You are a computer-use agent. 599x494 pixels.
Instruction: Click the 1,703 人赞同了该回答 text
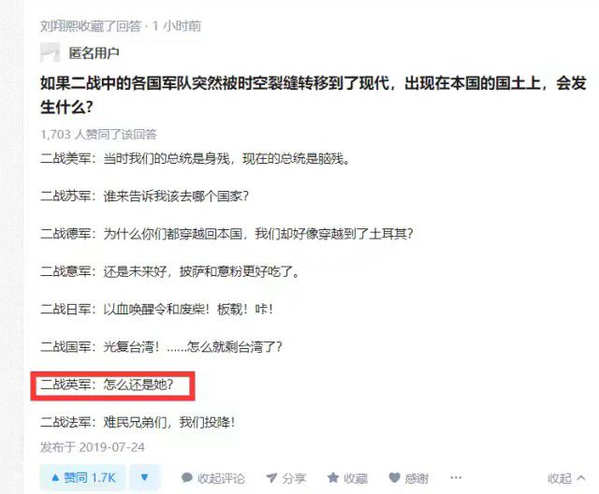(x=98, y=134)
